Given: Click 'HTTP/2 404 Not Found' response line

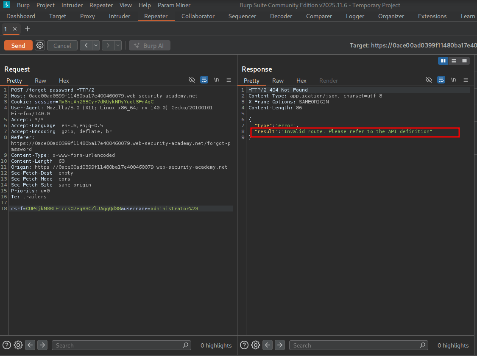Looking at the screenshot, I should click(x=278, y=90).
